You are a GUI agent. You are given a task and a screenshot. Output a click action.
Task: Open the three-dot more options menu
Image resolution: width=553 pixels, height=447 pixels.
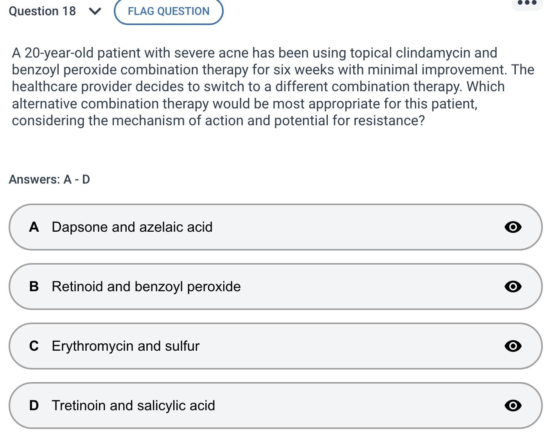tap(527, 3)
